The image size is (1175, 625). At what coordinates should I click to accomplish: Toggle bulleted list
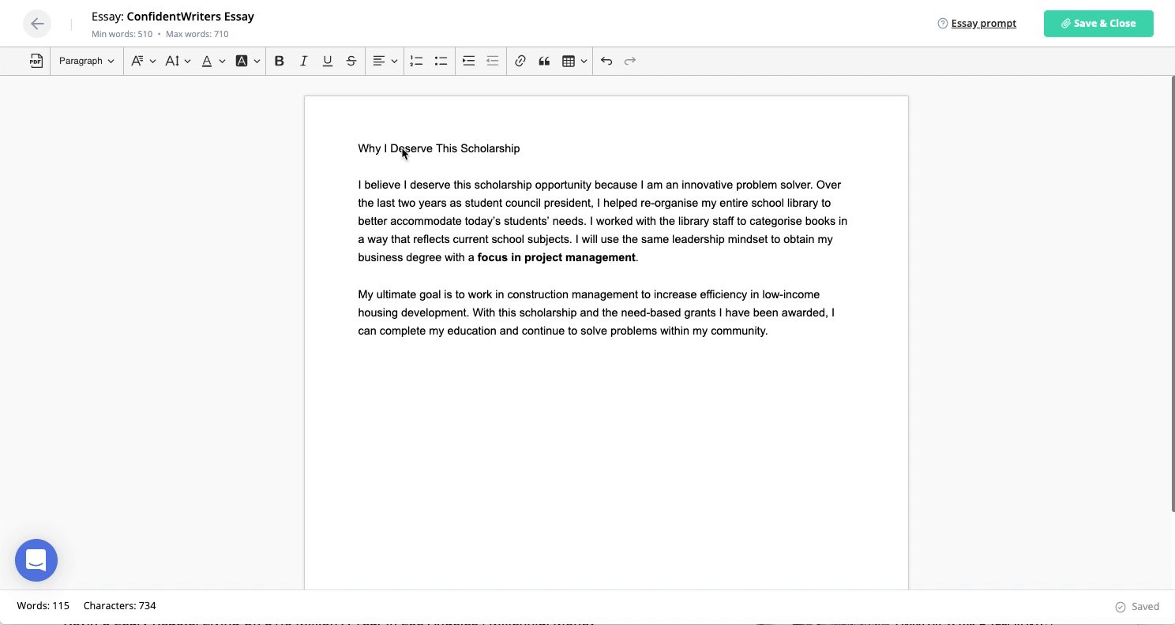coord(441,61)
